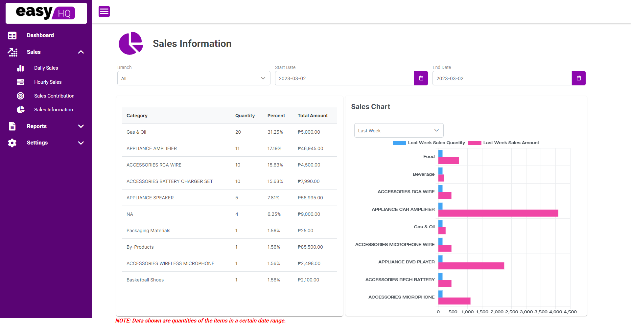Select the Gas & Oil table row
Screen dimensions: 631x334
coord(229,132)
